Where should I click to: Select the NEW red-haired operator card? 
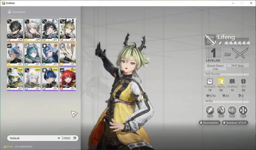[68, 79]
